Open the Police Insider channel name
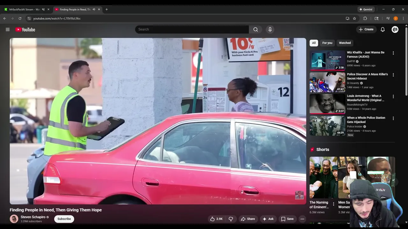 [355, 127]
